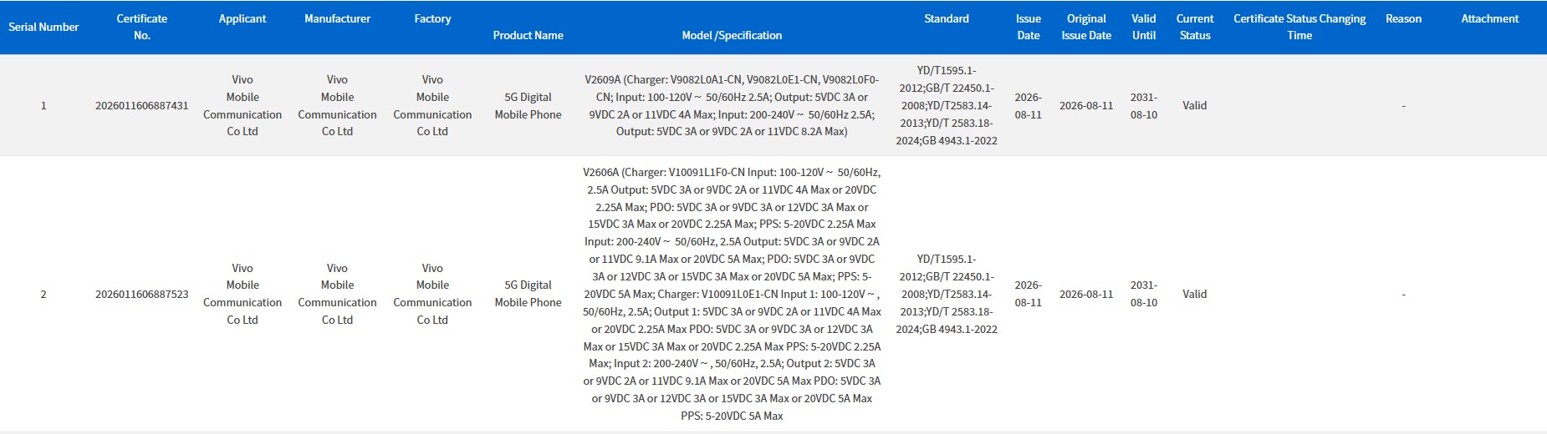Click Factory cell in V2609A row
The height and width of the screenshot is (434, 1547).
click(x=432, y=105)
